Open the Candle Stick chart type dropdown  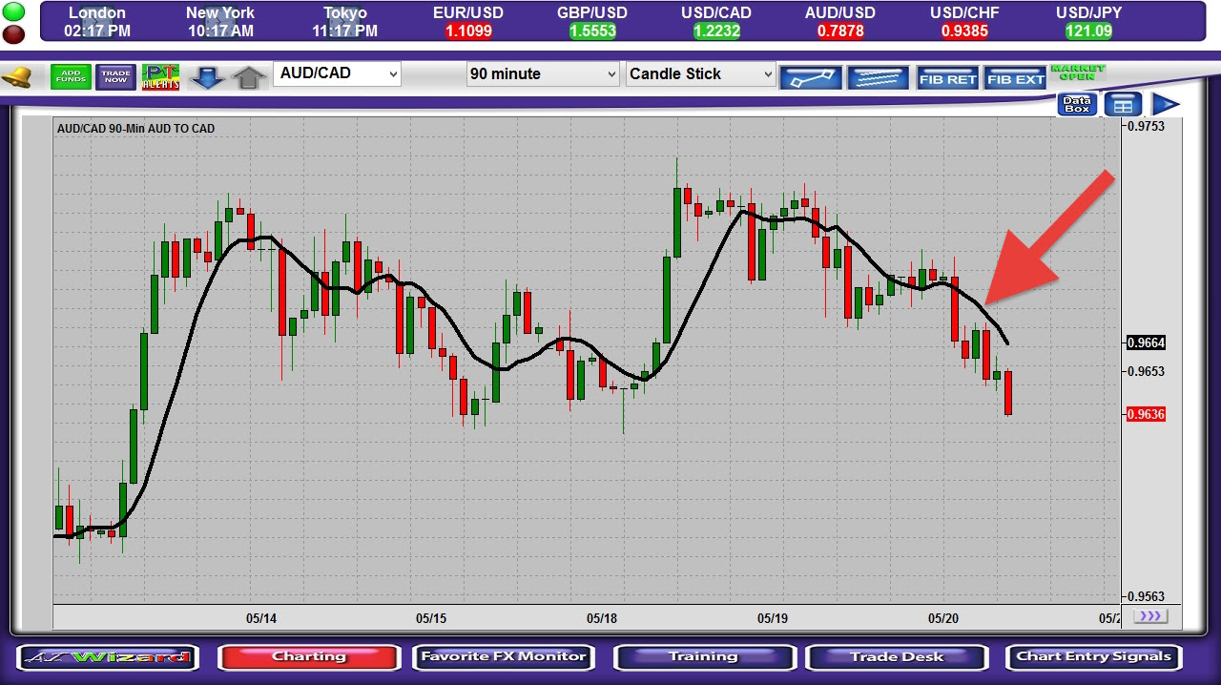[701, 73]
